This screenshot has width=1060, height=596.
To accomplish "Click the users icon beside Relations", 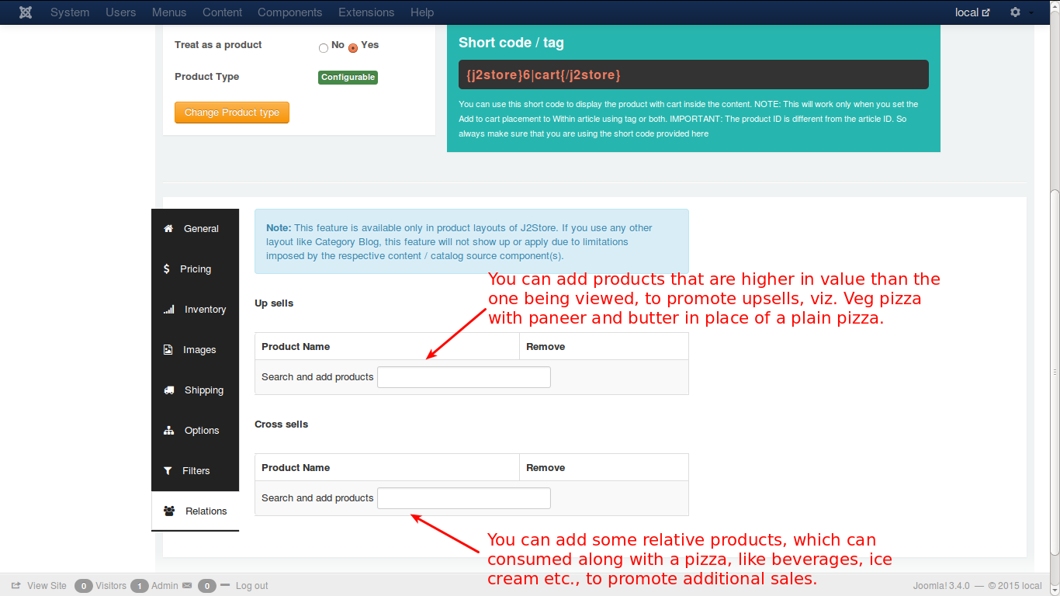I will [x=169, y=511].
